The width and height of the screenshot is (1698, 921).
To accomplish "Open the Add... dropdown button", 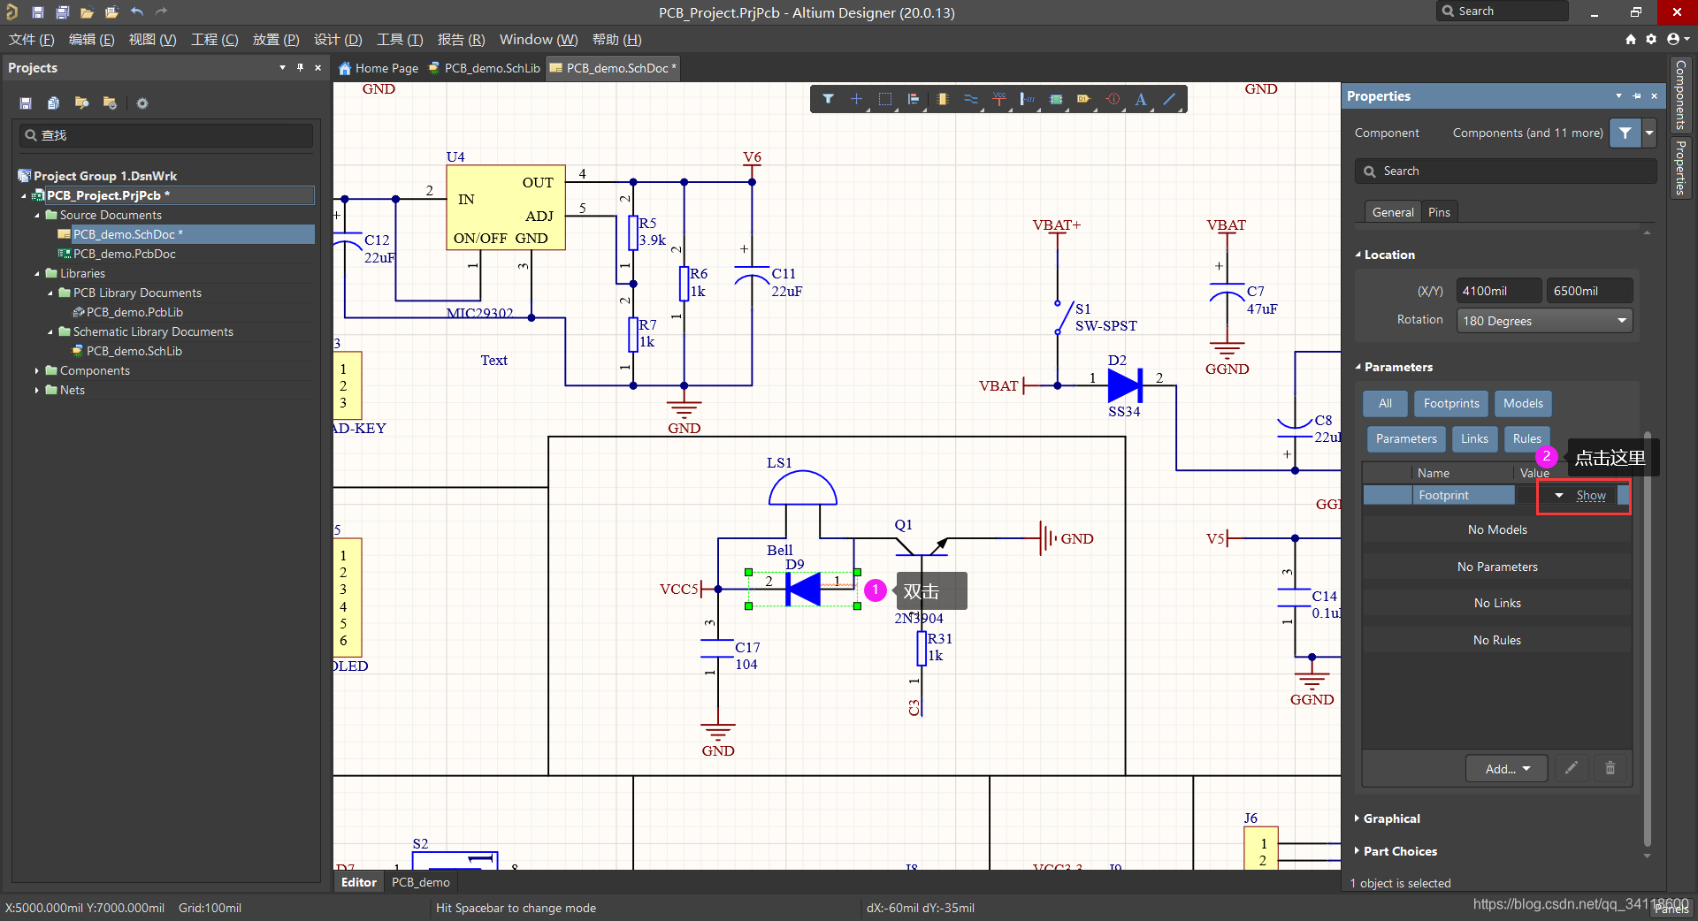I will click(x=1507, y=768).
